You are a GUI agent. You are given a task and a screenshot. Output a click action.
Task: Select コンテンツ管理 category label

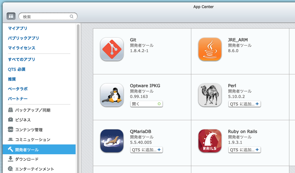pyautogui.click(x=29, y=130)
